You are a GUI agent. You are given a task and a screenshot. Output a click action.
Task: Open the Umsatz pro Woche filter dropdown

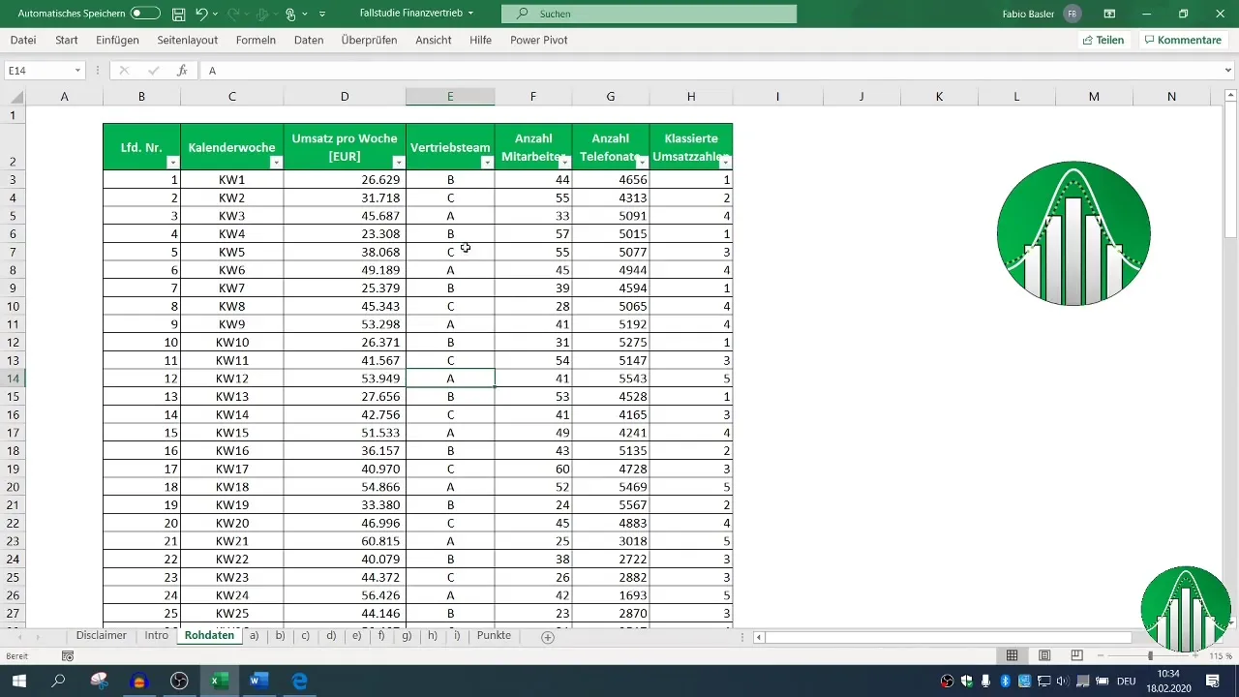tap(398, 163)
